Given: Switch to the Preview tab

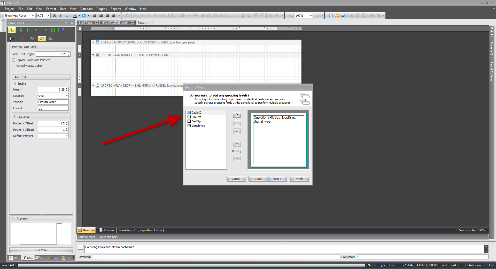Looking at the screenshot, I should [107, 230].
